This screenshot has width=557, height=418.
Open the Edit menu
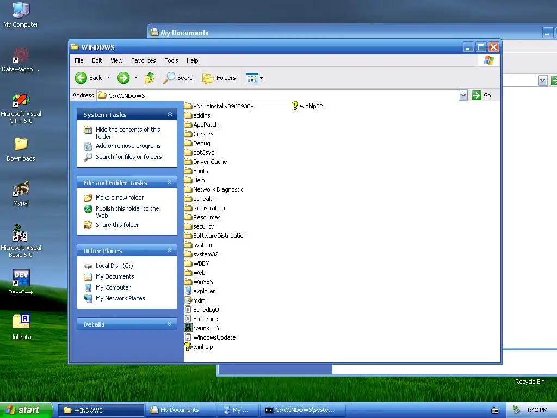point(97,60)
